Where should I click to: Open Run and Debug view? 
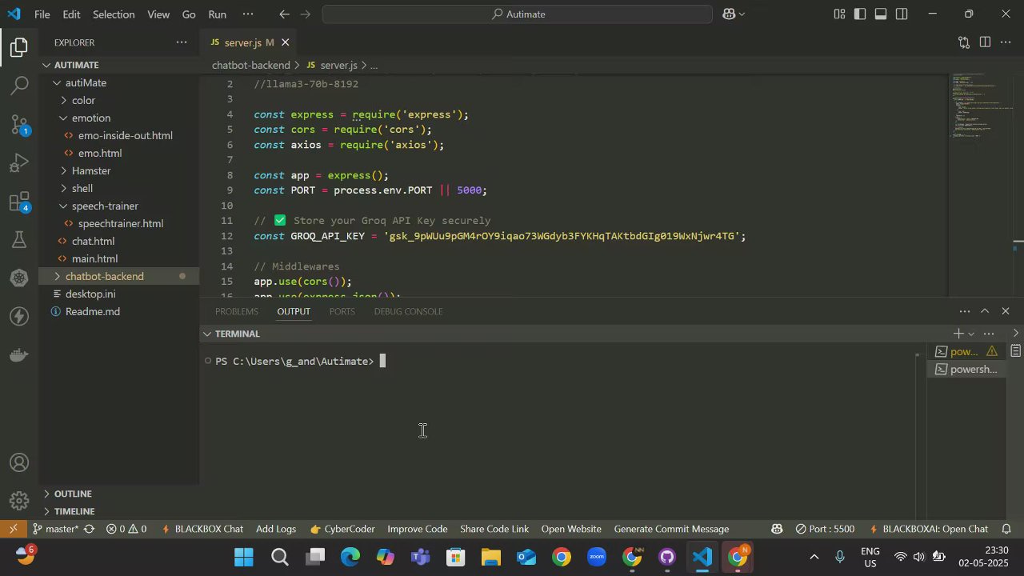tap(20, 163)
